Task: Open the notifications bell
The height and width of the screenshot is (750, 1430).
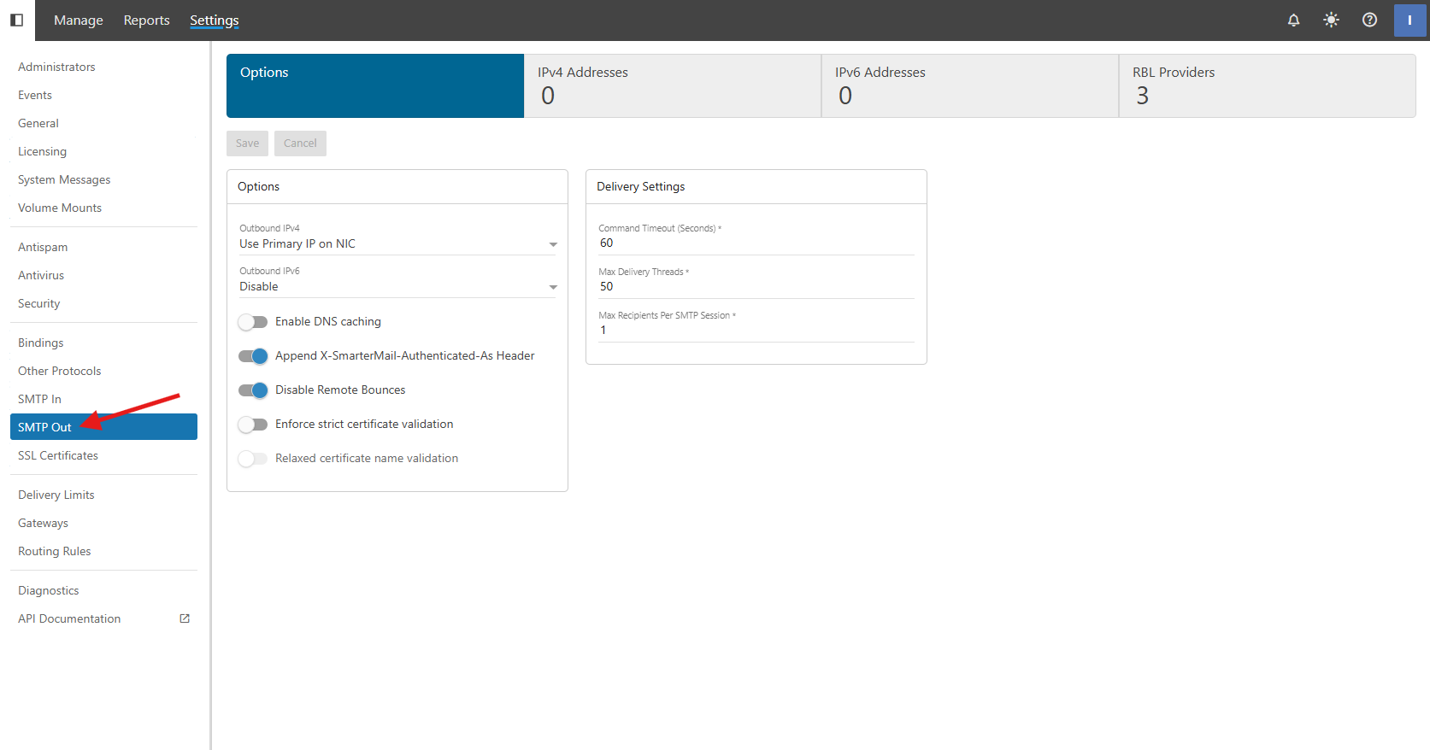Action: tap(1293, 20)
